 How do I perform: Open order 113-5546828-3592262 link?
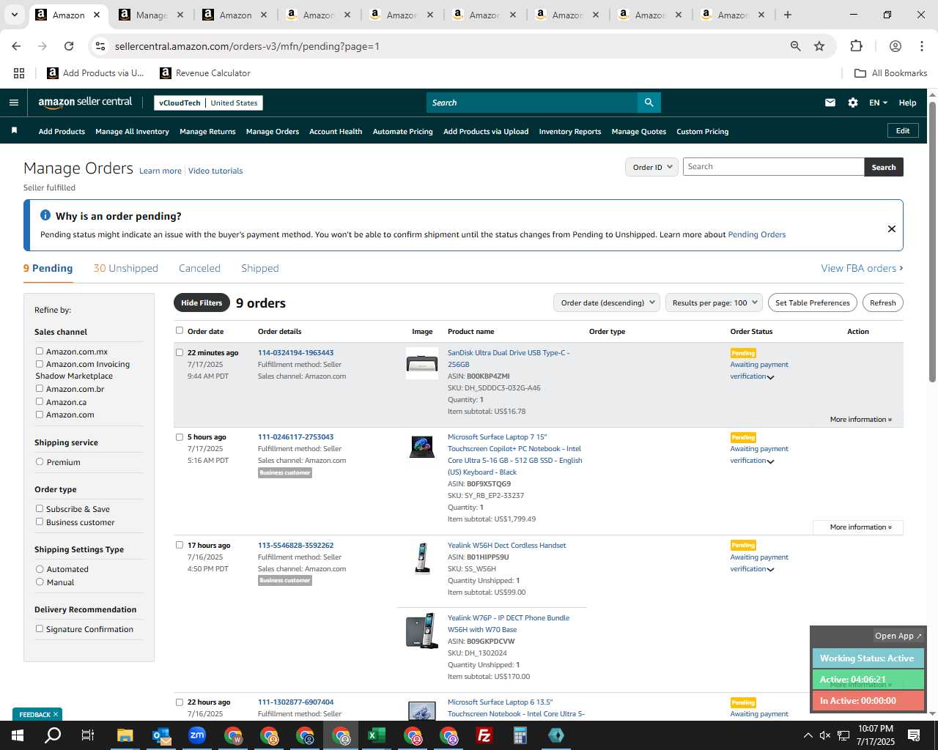[295, 545]
